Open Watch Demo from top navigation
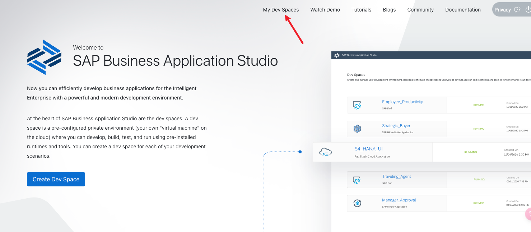This screenshot has width=531, height=232. 325,10
